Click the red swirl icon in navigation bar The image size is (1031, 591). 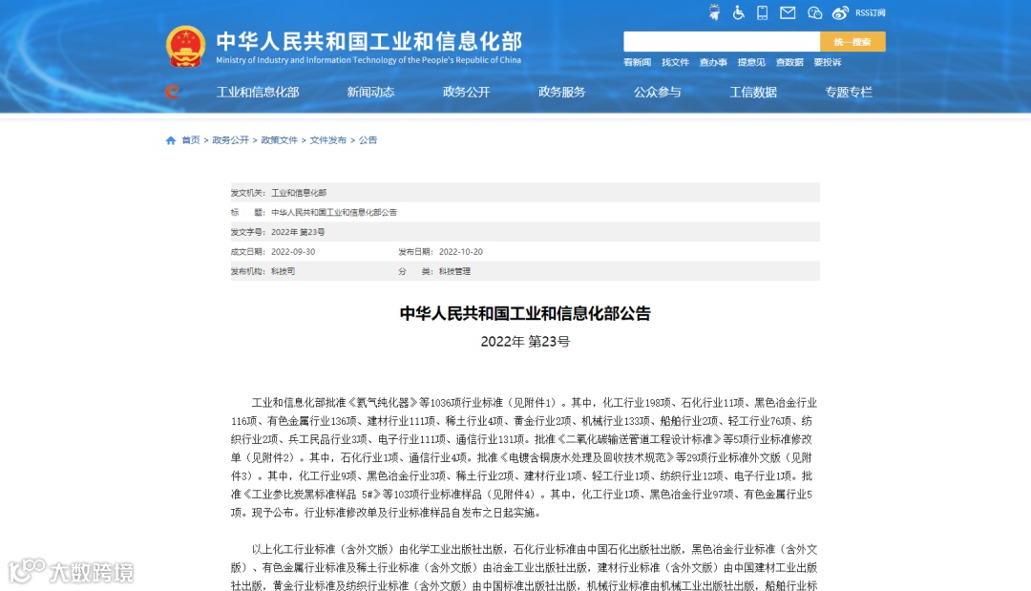[172, 92]
